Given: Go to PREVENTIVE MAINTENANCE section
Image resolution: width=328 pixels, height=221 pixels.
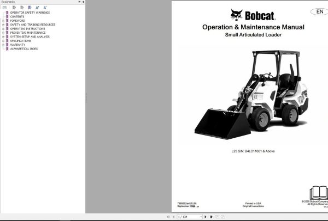Looking at the screenshot, I should 28,33.
